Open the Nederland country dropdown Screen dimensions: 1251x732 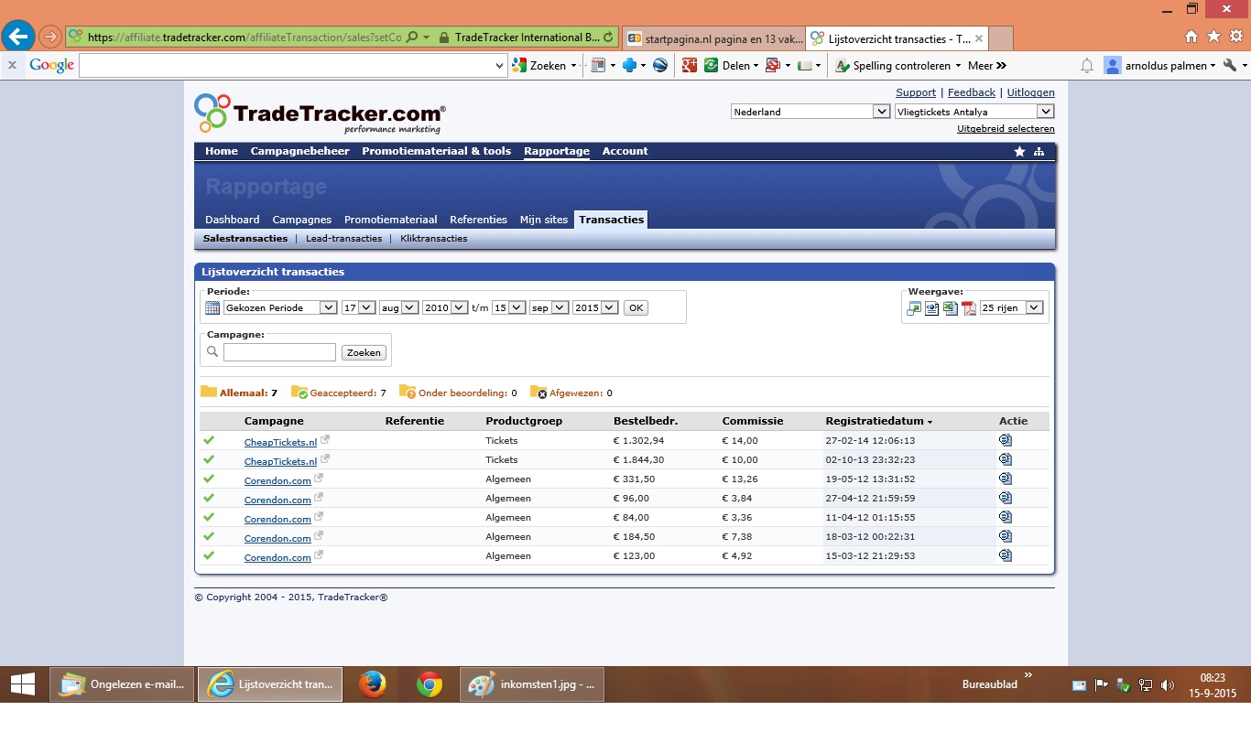click(x=810, y=112)
